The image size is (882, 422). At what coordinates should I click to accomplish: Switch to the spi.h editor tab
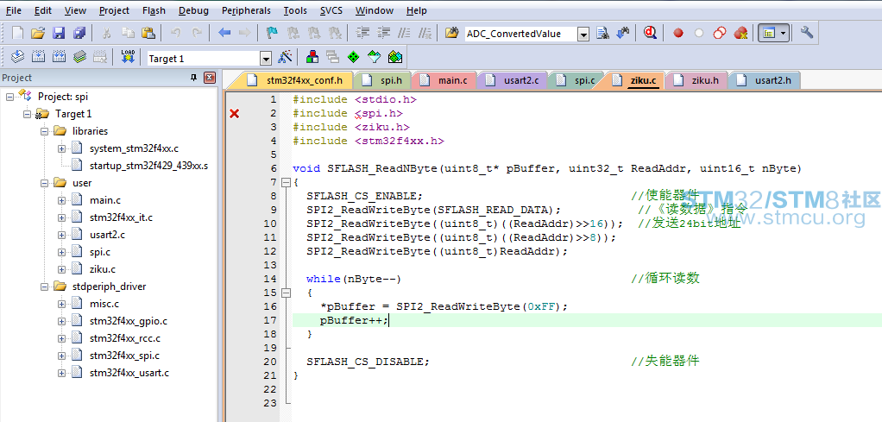pyautogui.click(x=382, y=80)
